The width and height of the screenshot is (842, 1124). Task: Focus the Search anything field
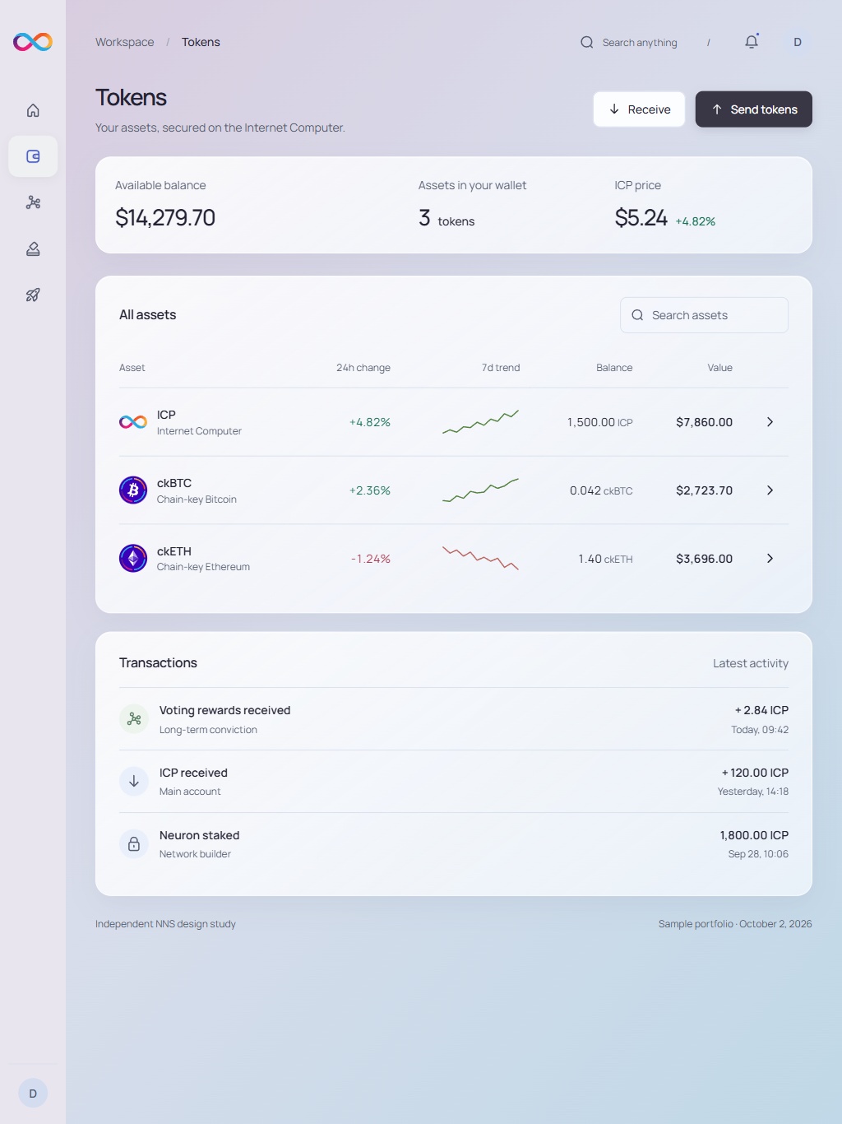click(x=646, y=42)
